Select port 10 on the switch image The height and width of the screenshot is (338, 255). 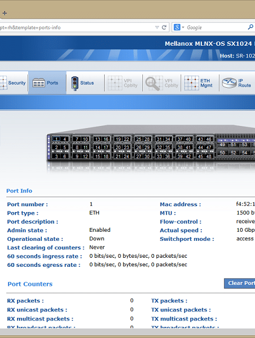click(86, 139)
